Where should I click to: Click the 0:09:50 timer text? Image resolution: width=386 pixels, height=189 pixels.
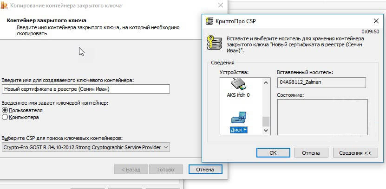pyautogui.click(x=370, y=31)
